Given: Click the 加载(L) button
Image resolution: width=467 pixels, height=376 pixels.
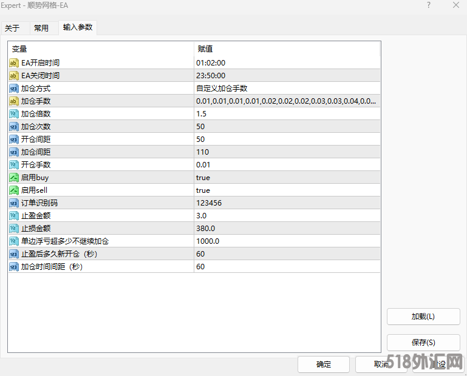Looking at the screenshot, I should (423, 317).
